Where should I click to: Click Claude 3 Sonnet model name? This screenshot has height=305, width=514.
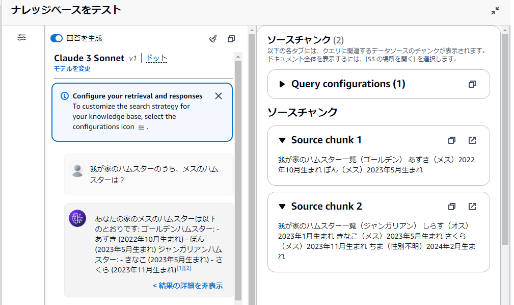[x=89, y=58]
